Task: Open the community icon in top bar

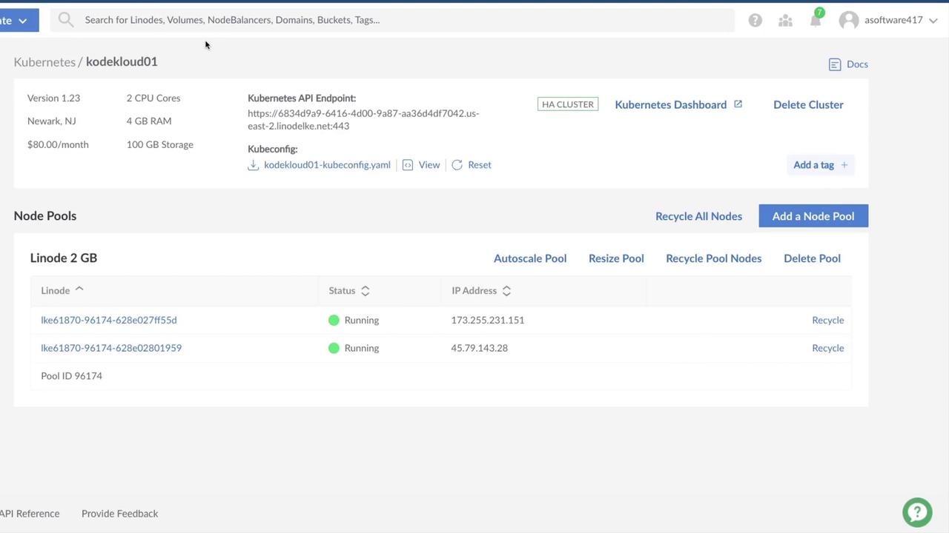Action: point(785,21)
